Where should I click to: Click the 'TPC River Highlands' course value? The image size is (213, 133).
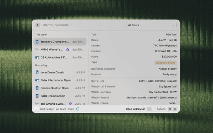165,46
